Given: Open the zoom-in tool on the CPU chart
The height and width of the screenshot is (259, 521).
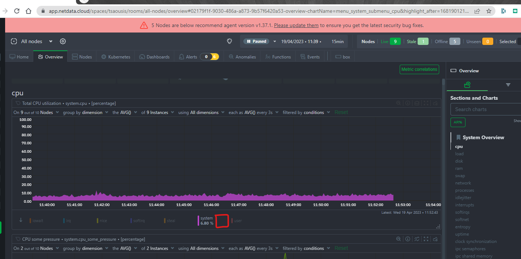Looking at the screenshot, I should pyautogui.click(x=398, y=103).
